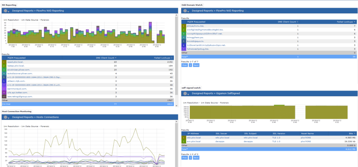
Task: Open jimiyeyhvmu.biz. domain link
Action: 195,26
